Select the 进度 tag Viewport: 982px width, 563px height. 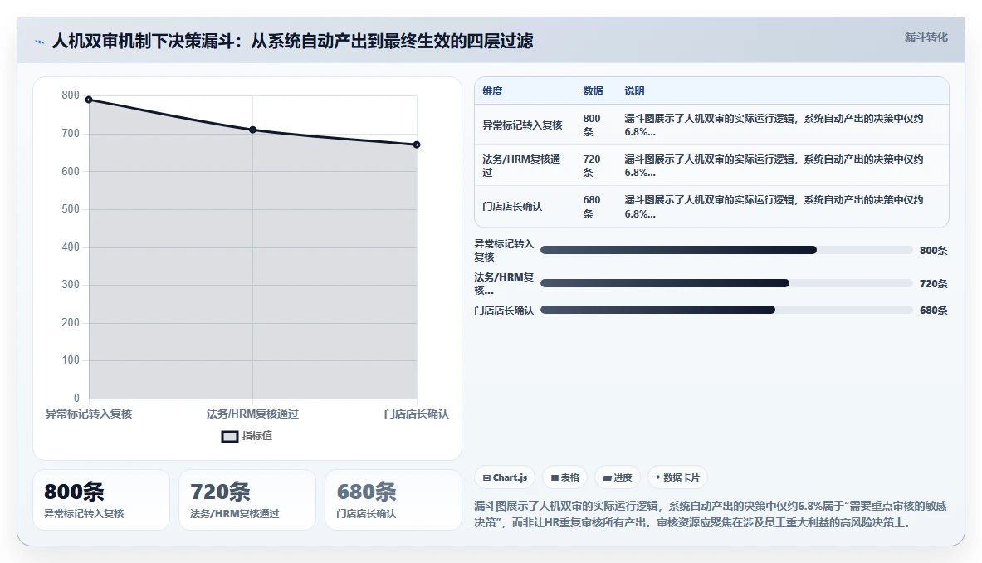[x=618, y=477]
